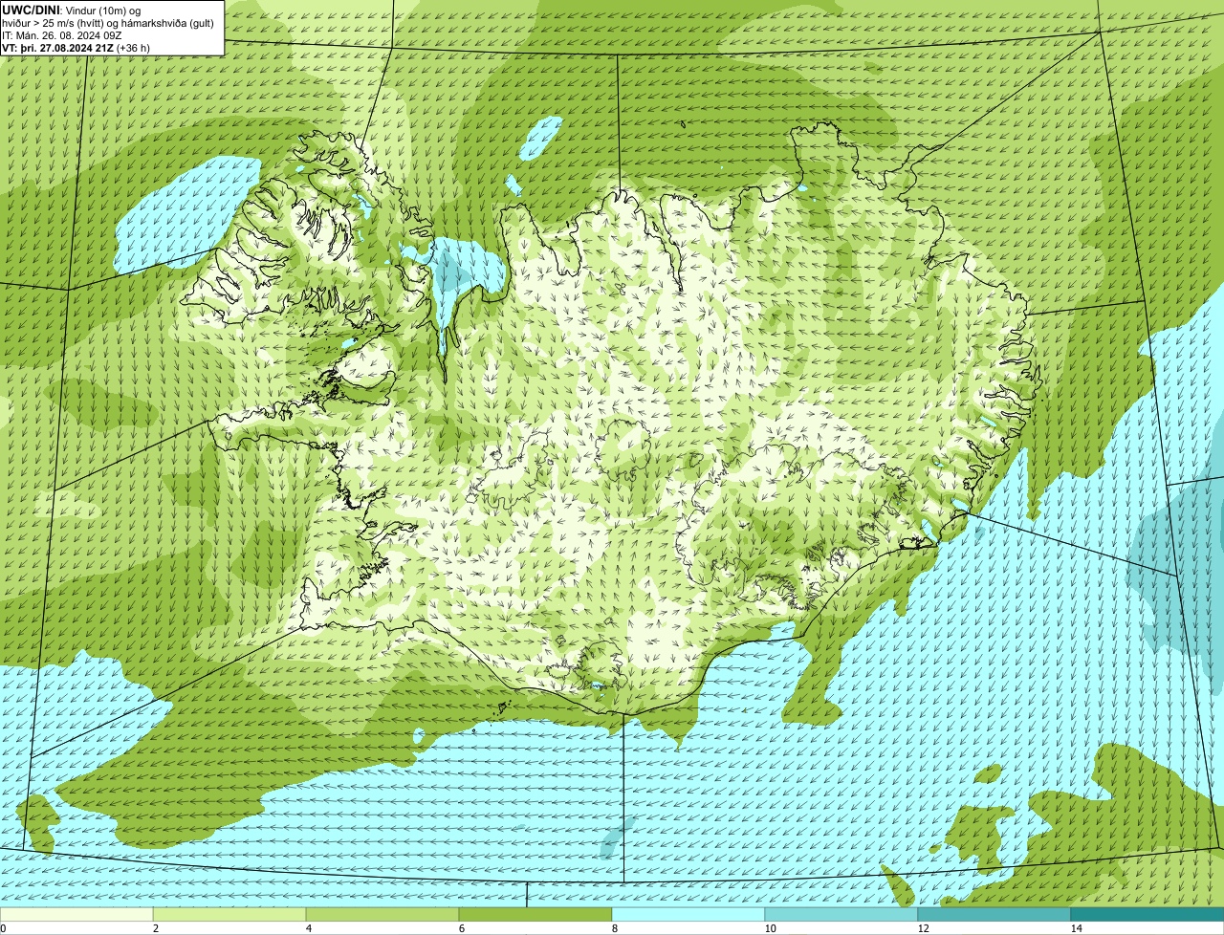Select the medium green 4–6 legend swatch
The width and height of the screenshot is (1224, 935).
point(382,914)
